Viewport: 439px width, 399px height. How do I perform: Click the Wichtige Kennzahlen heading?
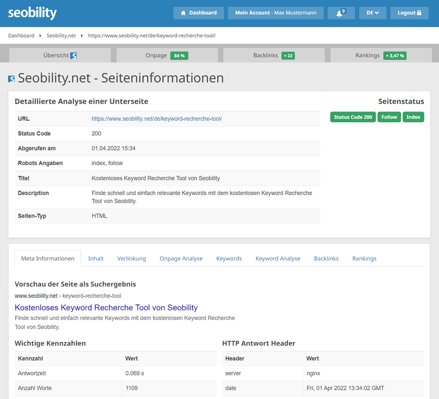[50, 343]
